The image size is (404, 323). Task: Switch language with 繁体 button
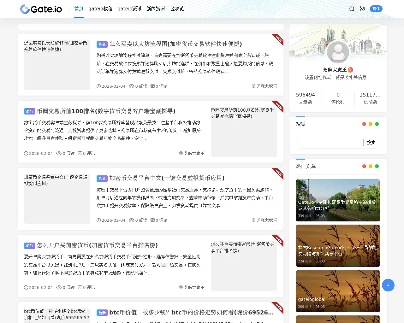pos(376,9)
